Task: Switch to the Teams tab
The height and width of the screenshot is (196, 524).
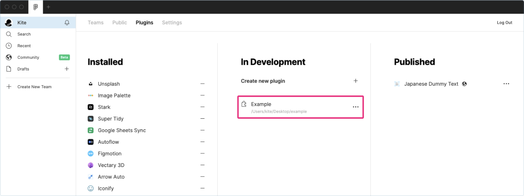Action: 96,23
